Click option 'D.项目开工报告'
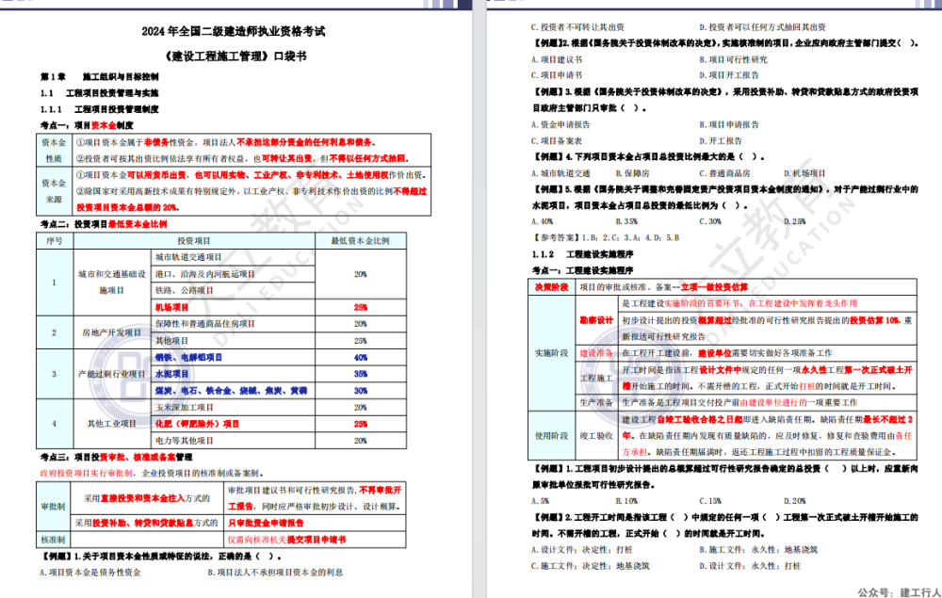 [729, 75]
